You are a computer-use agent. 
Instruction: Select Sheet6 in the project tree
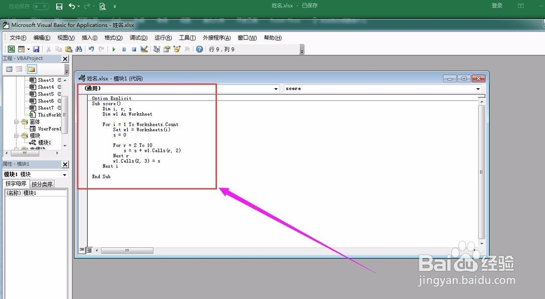click(45, 101)
